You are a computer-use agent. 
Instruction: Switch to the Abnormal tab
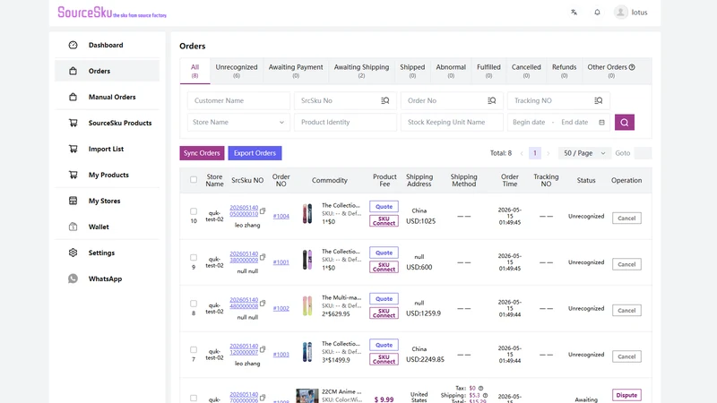coord(451,71)
